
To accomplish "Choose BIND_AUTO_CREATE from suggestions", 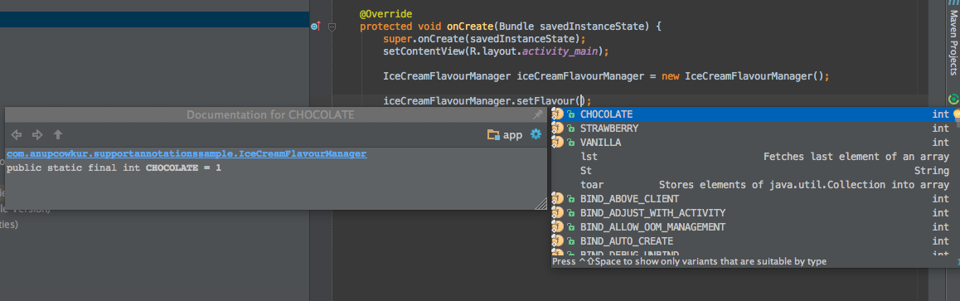I will [750, 241].
